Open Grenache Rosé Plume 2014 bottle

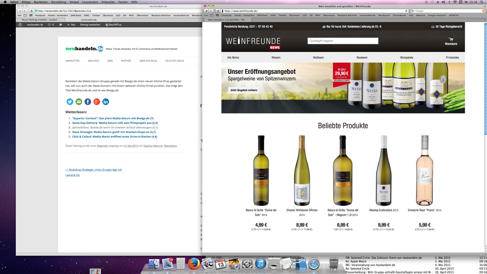click(424, 171)
